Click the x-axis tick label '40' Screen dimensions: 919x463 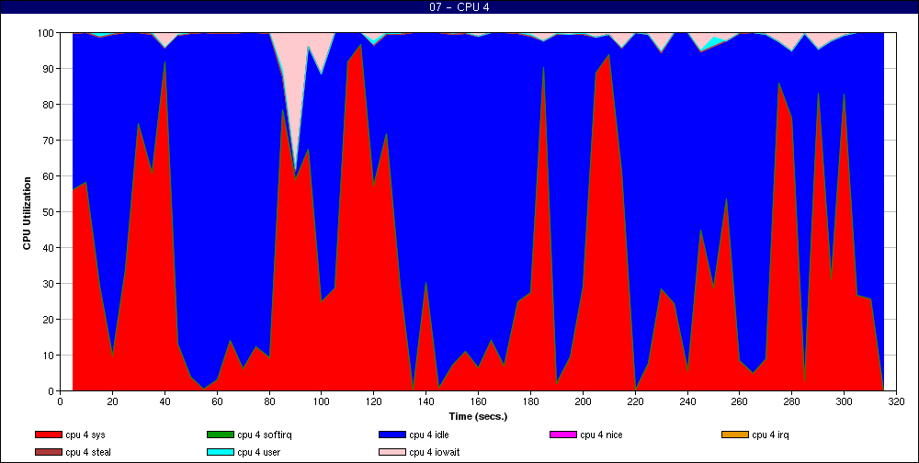pyautogui.click(x=165, y=401)
